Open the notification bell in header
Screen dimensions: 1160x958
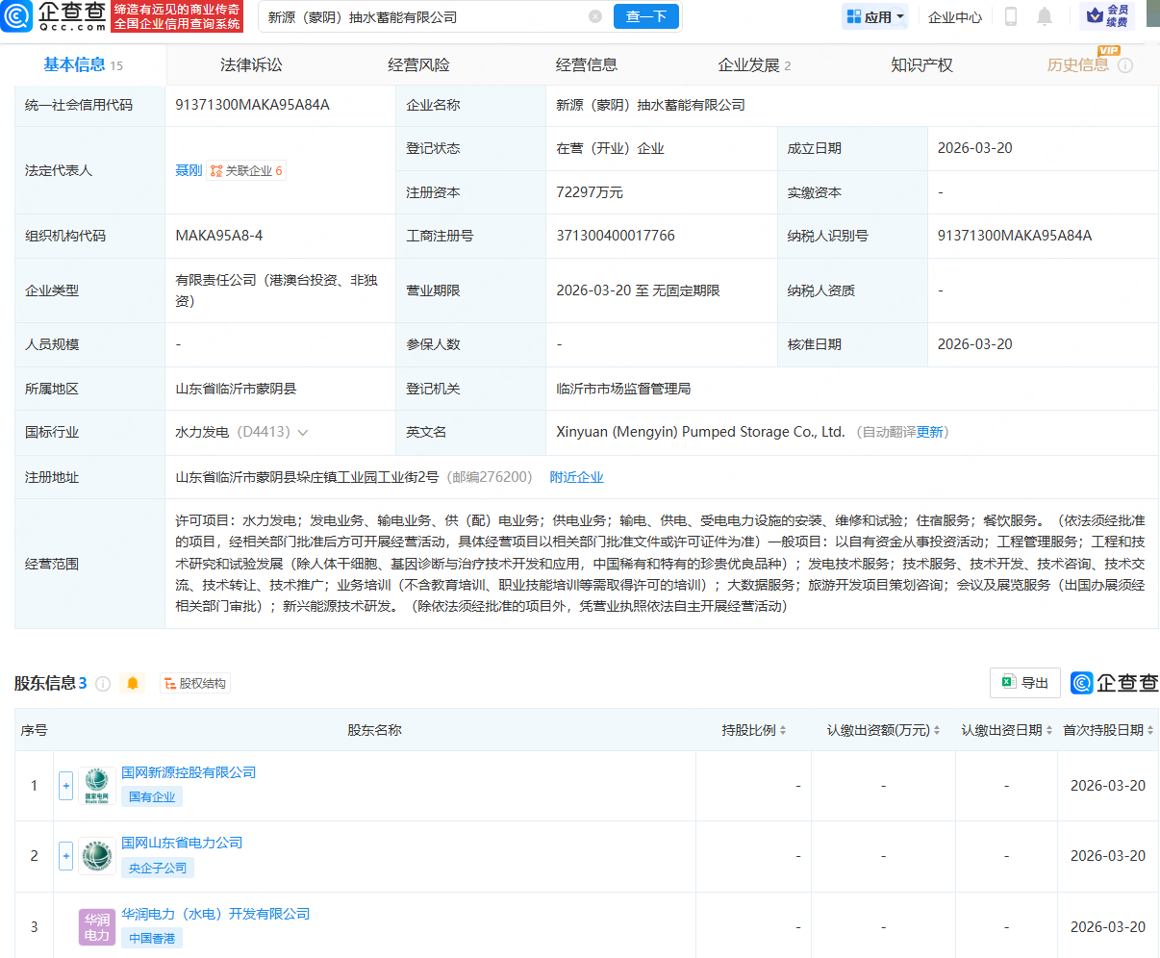[1045, 16]
